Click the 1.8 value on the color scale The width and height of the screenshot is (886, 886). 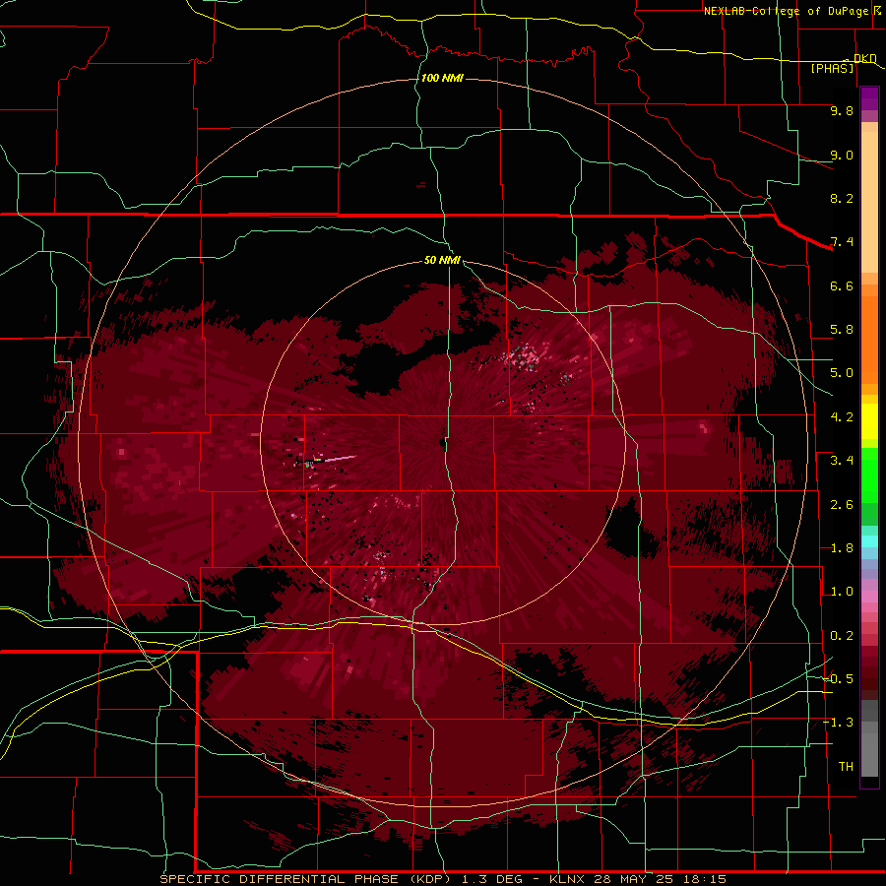[x=842, y=548]
